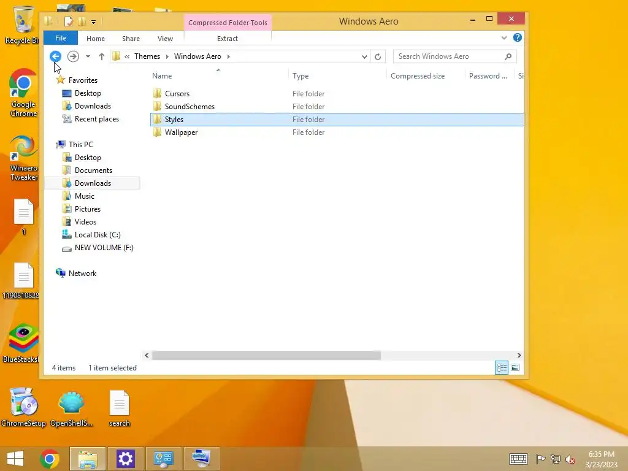
Task: Switch to Large icons view layout
Action: point(515,368)
